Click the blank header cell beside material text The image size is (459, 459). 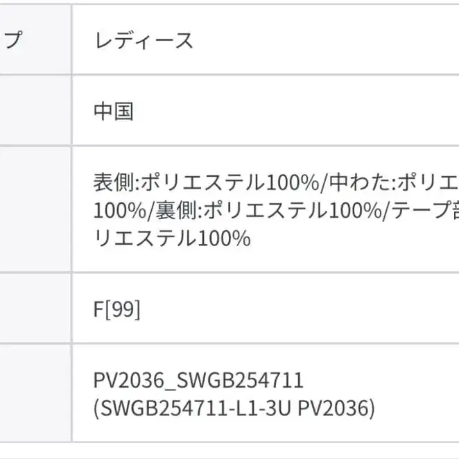pyautogui.click(x=35, y=209)
